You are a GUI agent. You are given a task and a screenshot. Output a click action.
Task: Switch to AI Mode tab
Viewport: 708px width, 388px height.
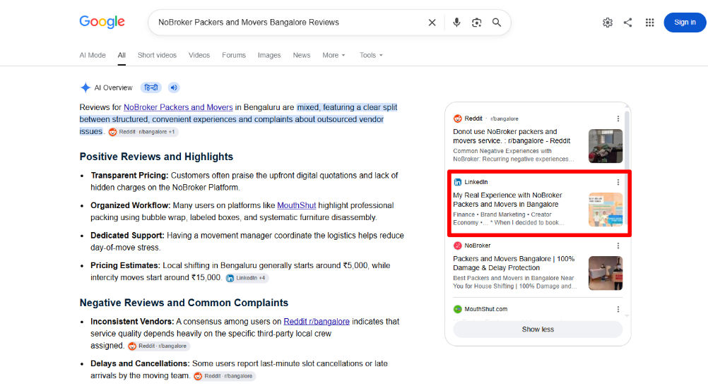(x=93, y=55)
